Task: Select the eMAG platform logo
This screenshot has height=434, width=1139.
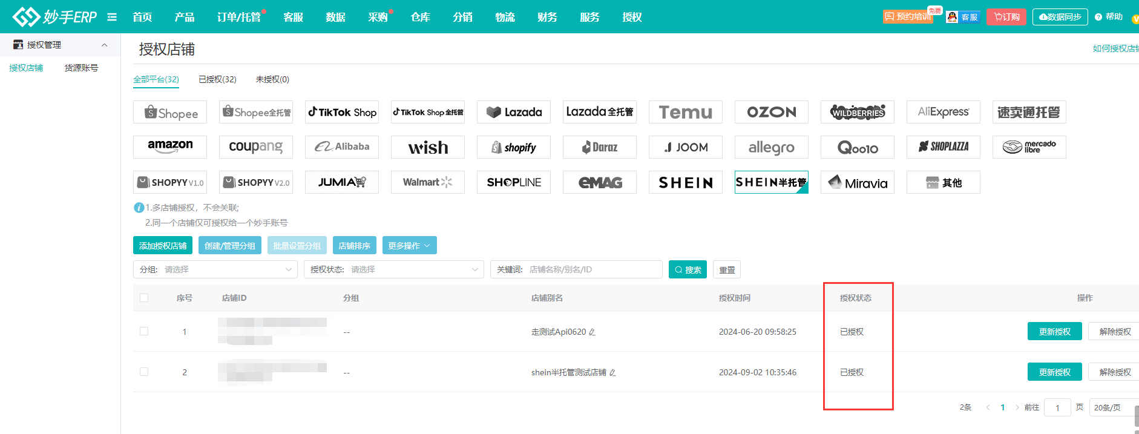Action: (x=600, y=182)
